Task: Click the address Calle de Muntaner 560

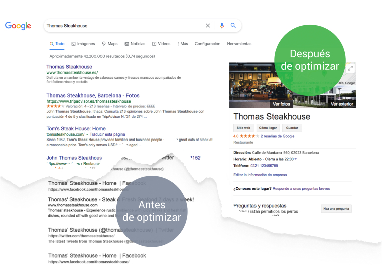Action: [285, 153]
